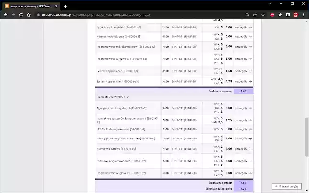Share this page using the share icon

255,15
